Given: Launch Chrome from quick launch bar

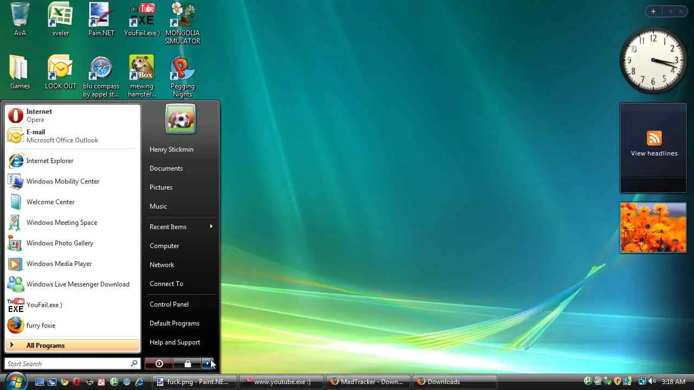Looking at the screenshot, I should (x=65, y=382).
